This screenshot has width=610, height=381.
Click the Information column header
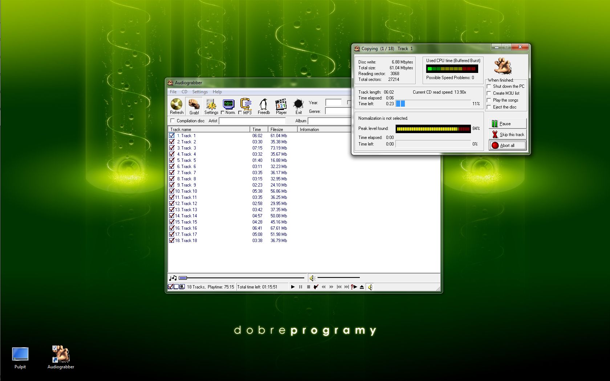[324, 129]
